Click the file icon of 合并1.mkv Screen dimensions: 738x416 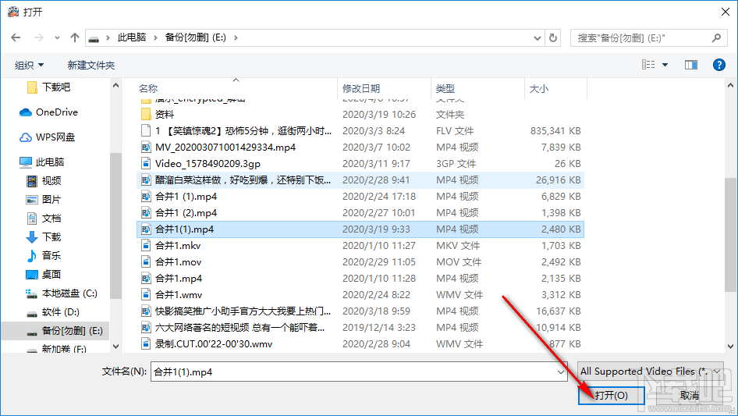click(x=146, y=245)
